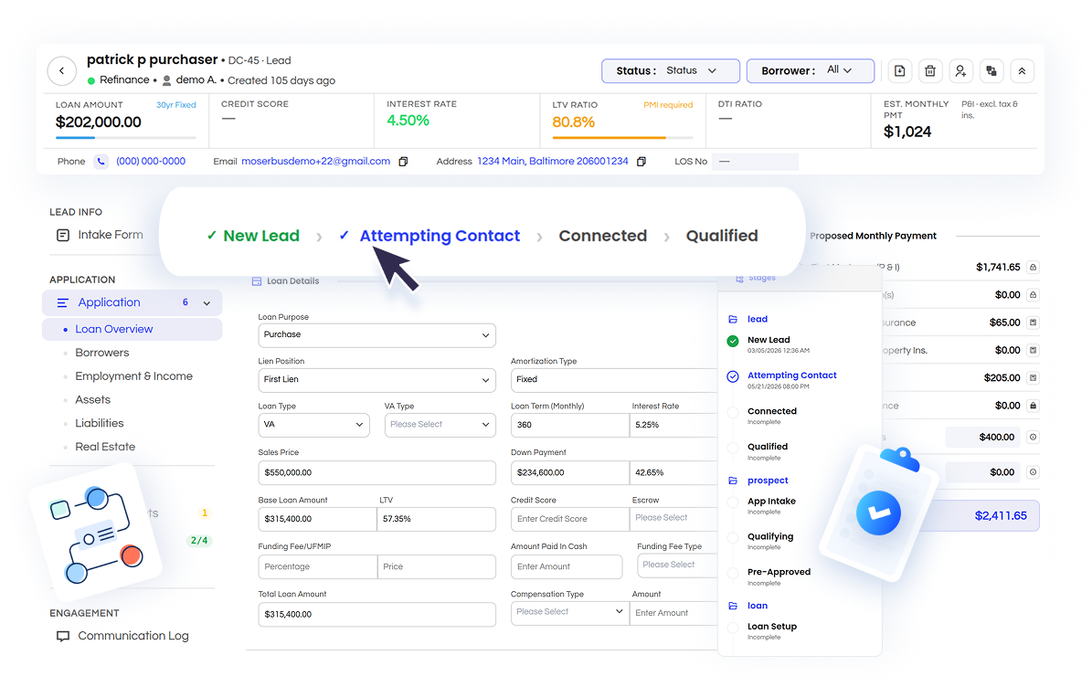
Task: Click lock icon beside $1,741.65
Action: point(1033,268)
